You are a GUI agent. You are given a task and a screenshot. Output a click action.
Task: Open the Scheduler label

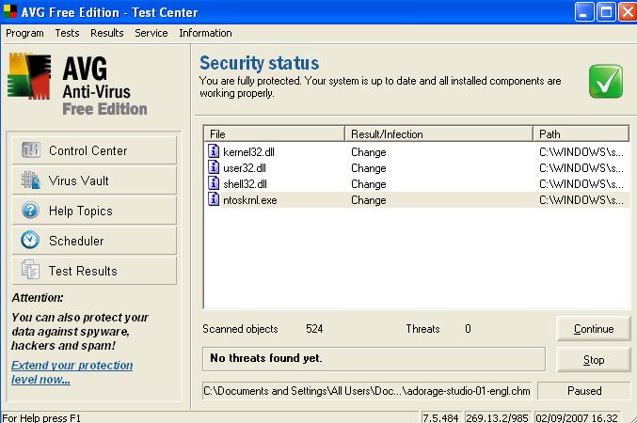76,241
